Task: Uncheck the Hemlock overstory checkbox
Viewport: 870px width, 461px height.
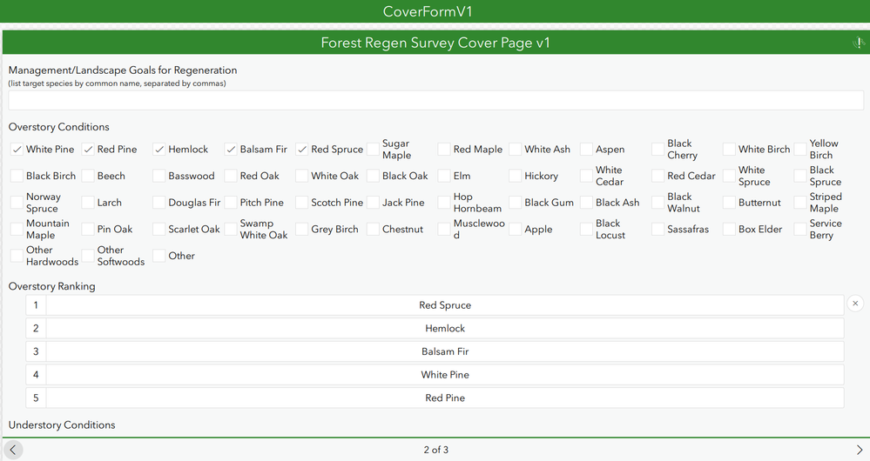Action: pos(159,150)
